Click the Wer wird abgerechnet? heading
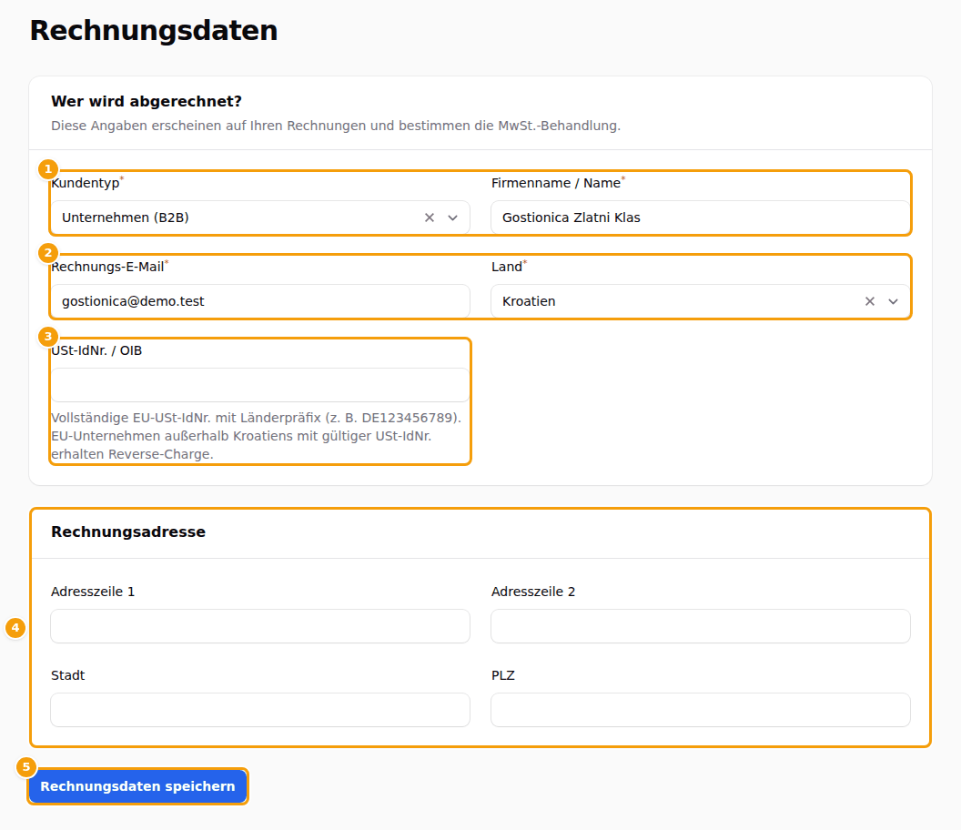The height and width of the screenshot is (830, 961). 147,101
